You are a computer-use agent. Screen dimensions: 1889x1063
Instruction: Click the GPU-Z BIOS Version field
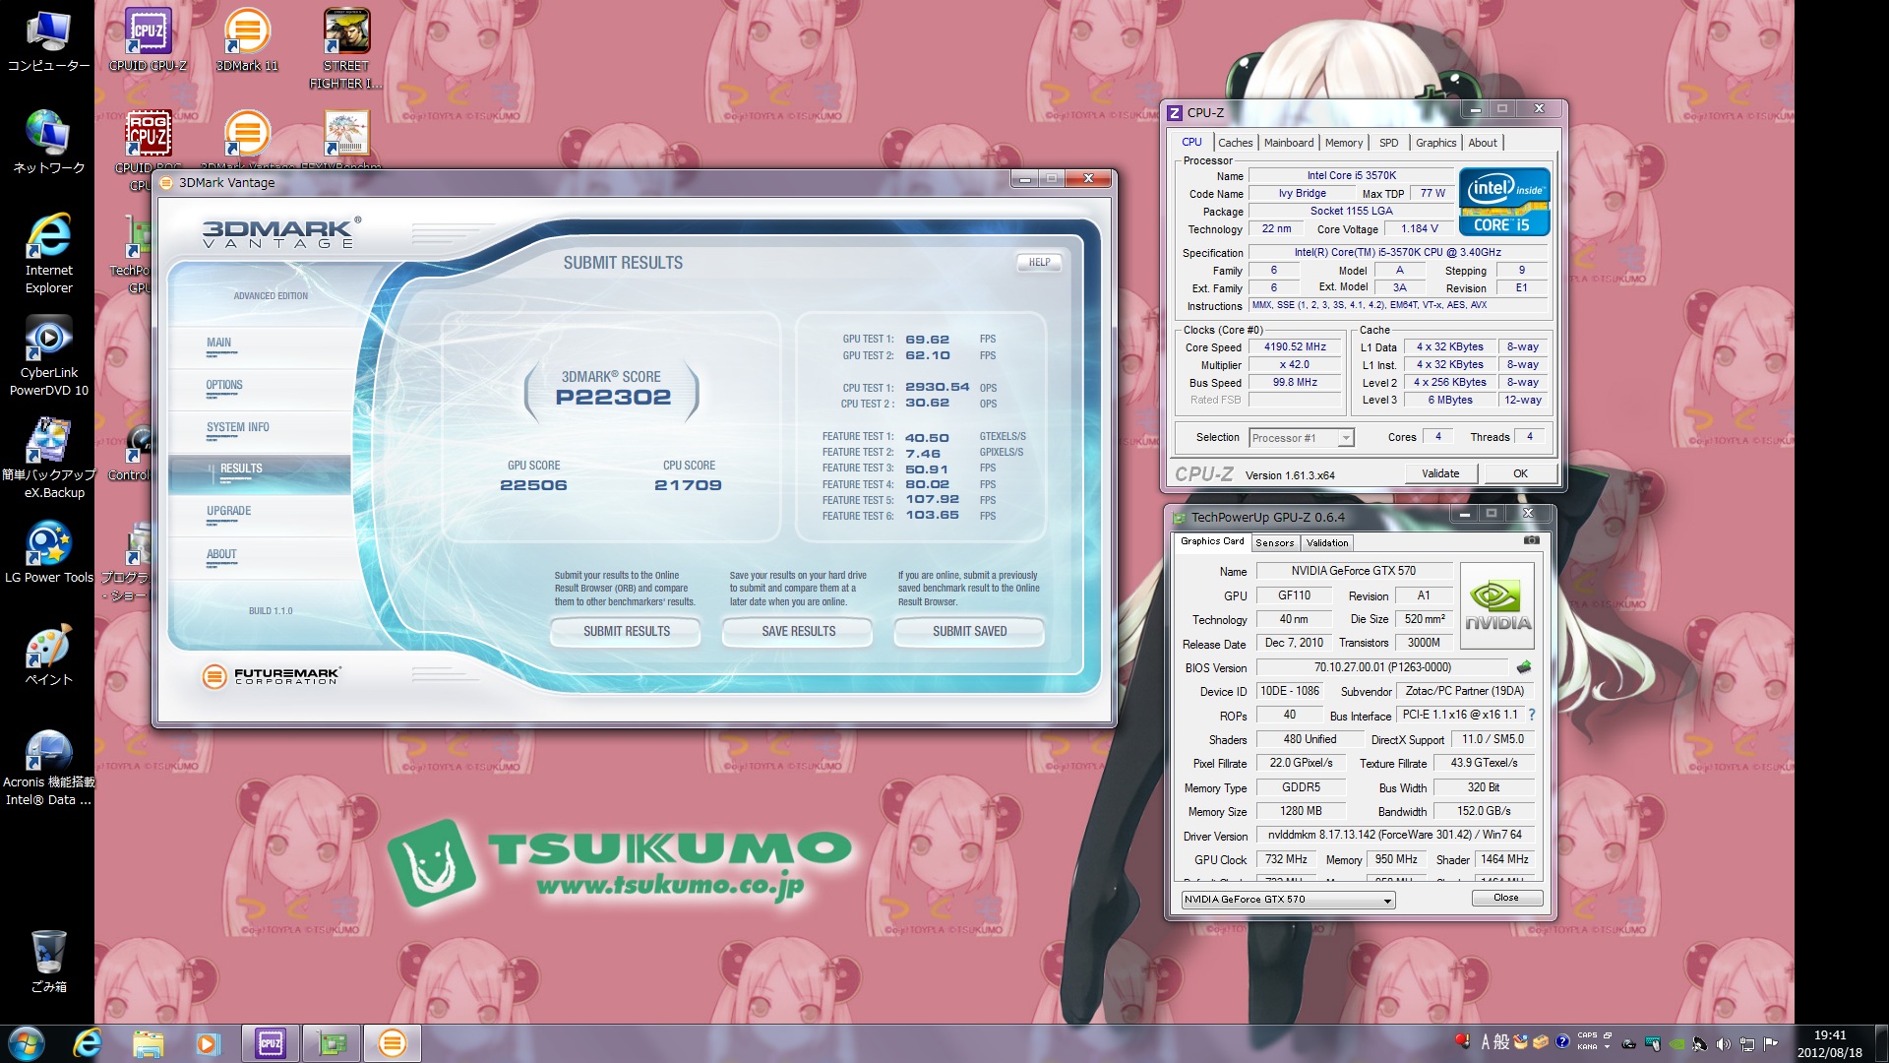pos(1382,667)
